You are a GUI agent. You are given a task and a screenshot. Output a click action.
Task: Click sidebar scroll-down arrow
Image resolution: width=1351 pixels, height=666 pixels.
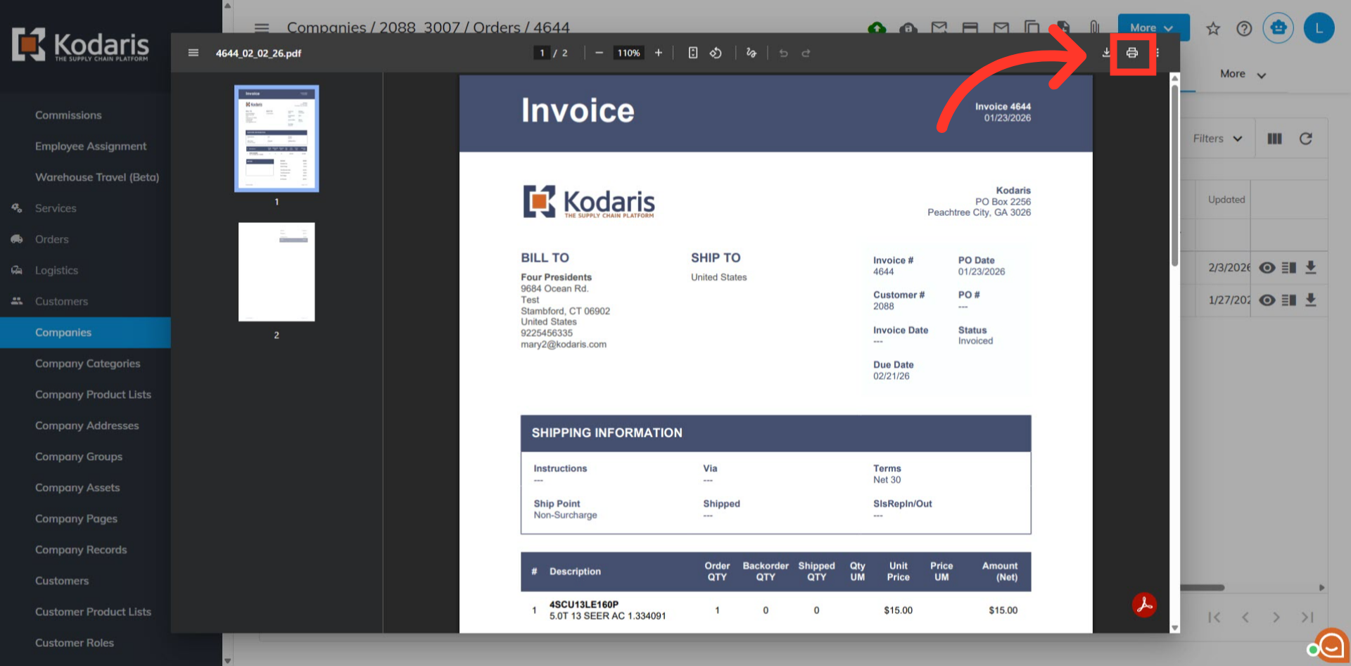[227, 660]
